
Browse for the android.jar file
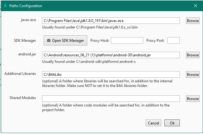point(192,55)
